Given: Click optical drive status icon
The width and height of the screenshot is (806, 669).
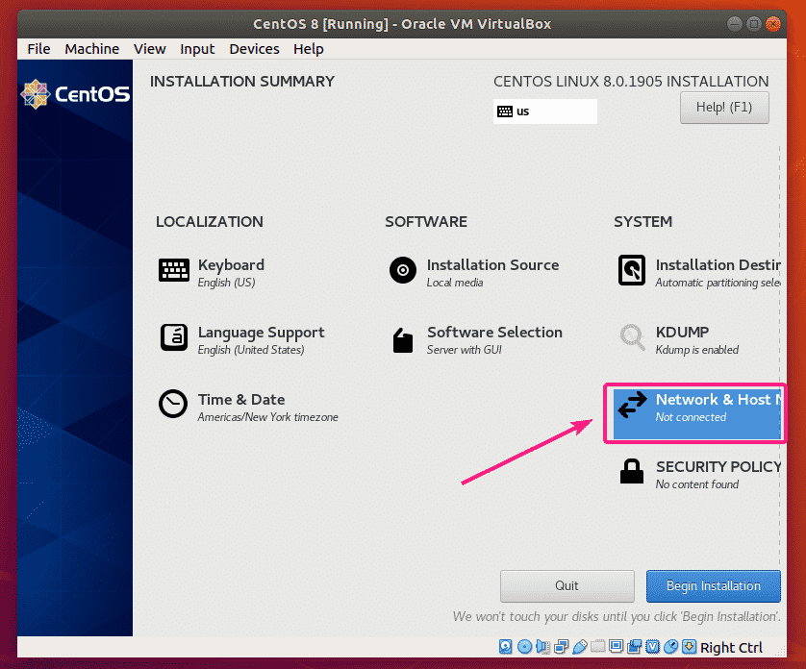Looking at the screenshot, I should (524, 646).
